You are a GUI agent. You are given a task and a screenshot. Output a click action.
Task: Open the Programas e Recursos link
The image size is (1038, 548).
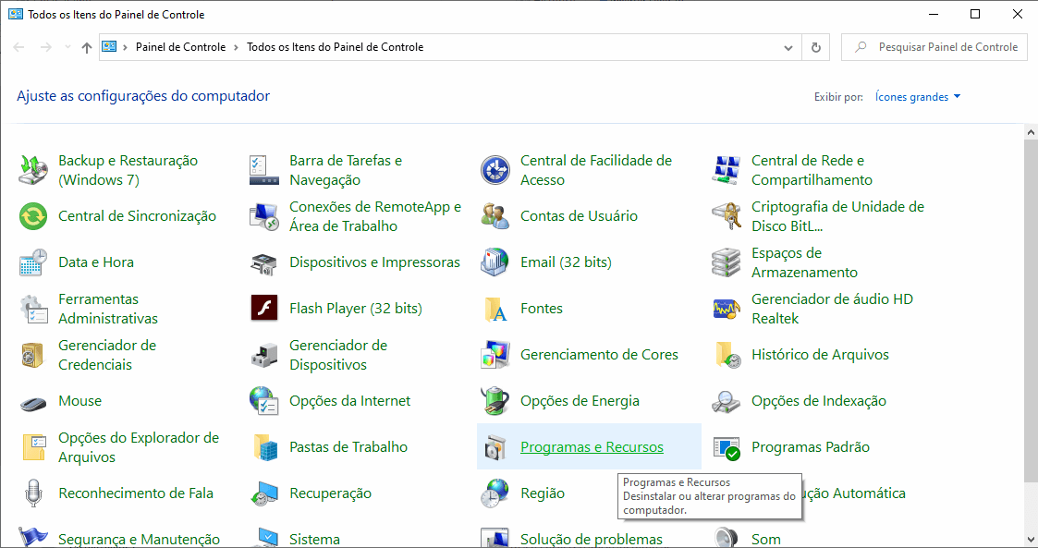point(592,447)
